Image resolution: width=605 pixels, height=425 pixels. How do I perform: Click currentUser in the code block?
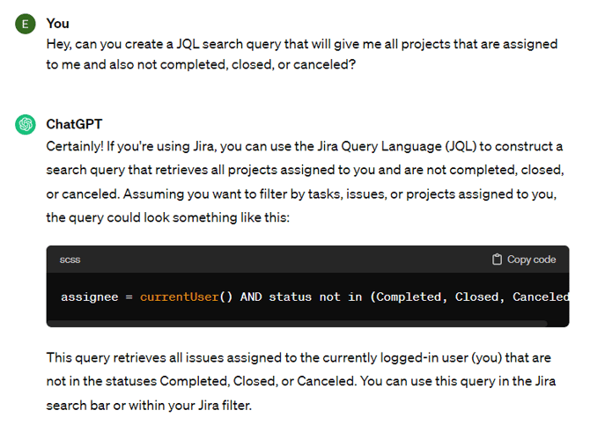pyautogui.click(x=180, y=297)
